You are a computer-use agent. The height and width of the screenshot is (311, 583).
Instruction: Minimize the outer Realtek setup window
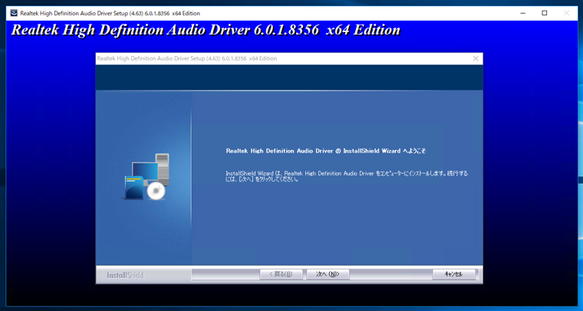click(522, 13)
